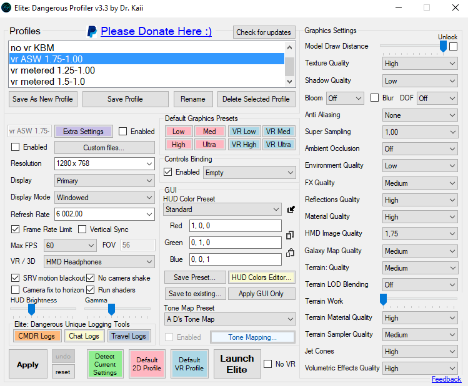Expand the Refresh Rate dropdown
Image resolution: width=468 pixels, height=386 pixels.
click(104, 214)
